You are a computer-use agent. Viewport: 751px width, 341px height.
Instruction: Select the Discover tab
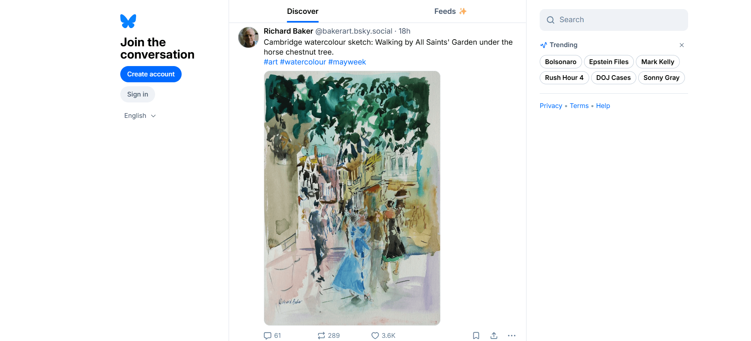point(303,11)
